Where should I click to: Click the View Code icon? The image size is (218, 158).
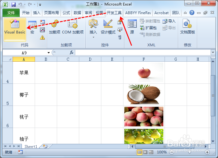pyautogui.click(x=119, y=29)
